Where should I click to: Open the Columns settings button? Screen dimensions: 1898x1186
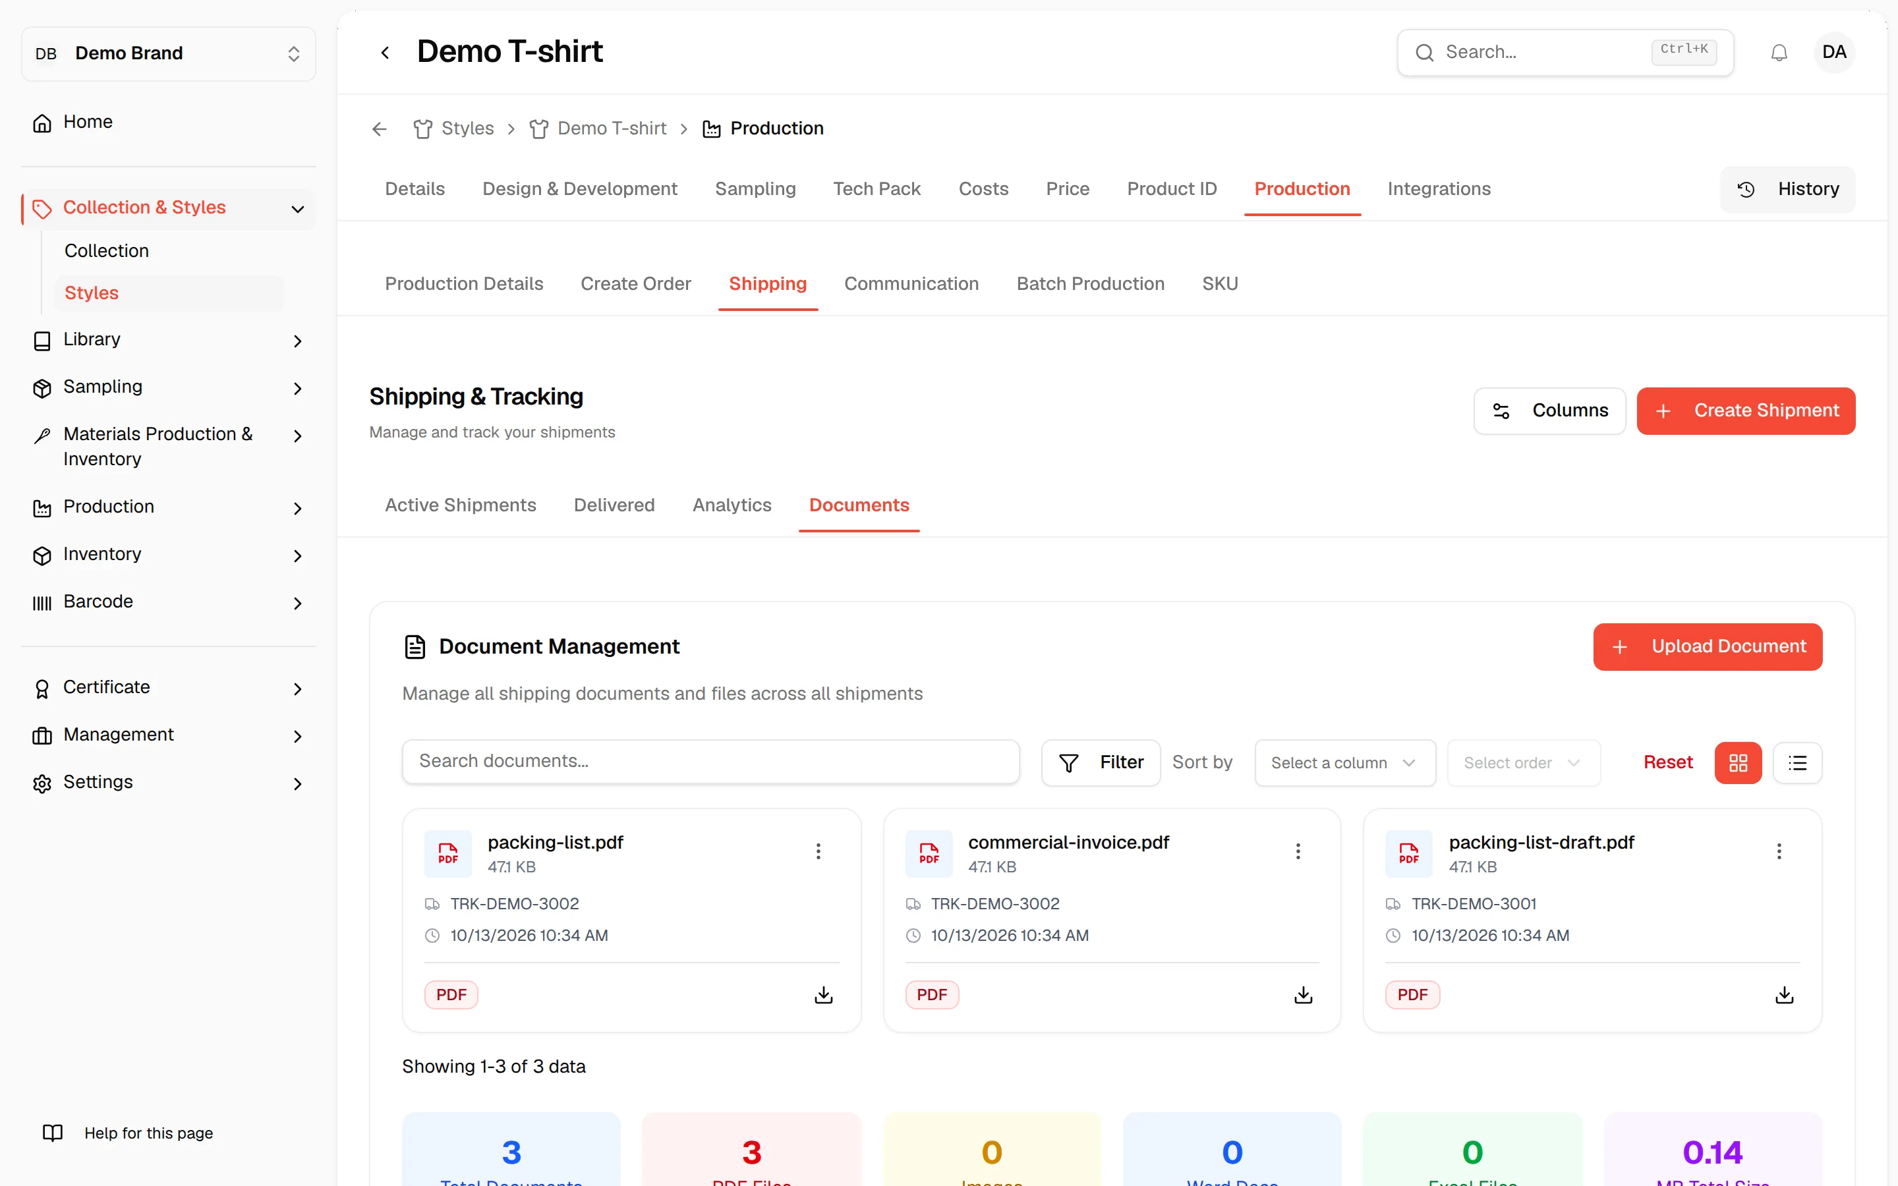[x=1549, y=411]
